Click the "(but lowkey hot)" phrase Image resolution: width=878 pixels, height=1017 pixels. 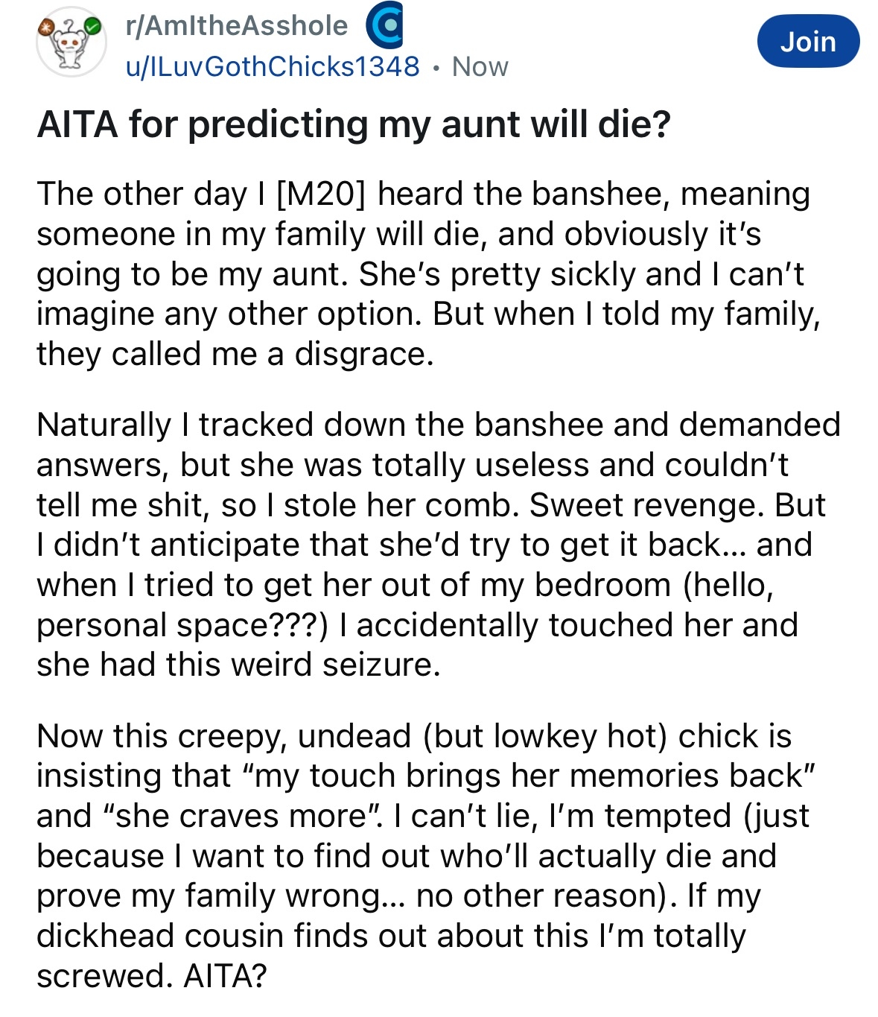click(x=546, y=736)
